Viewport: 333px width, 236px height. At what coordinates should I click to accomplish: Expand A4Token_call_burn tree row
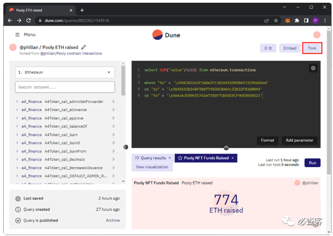tap(17, 135)
